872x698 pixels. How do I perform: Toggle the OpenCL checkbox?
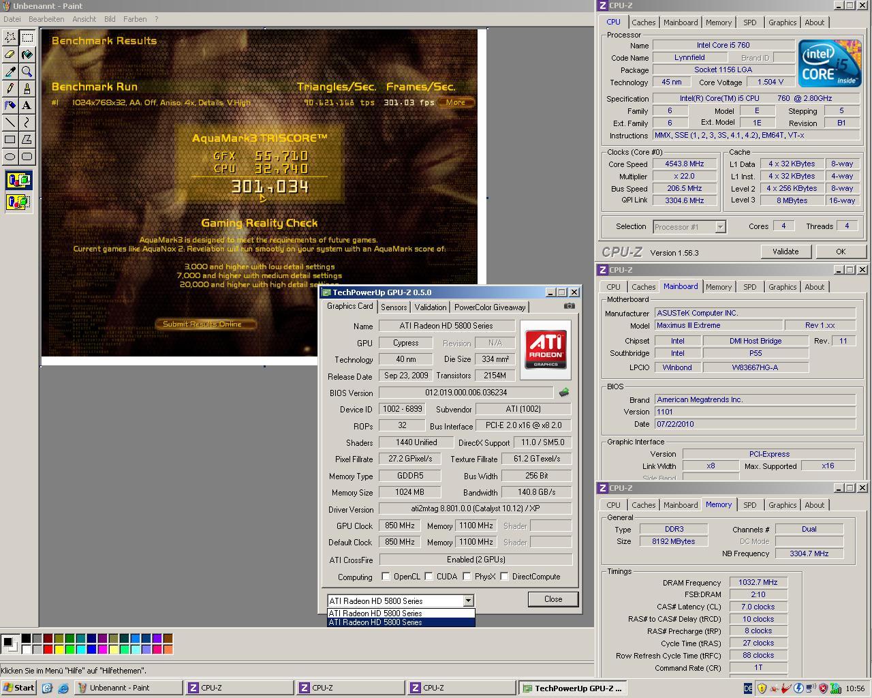[386, 577]
